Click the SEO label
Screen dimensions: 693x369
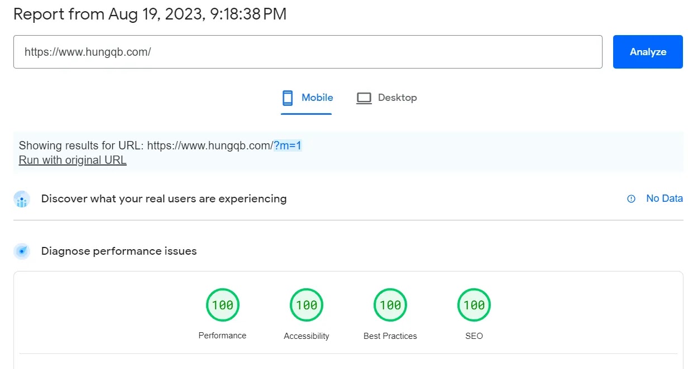tap(474, 336)
